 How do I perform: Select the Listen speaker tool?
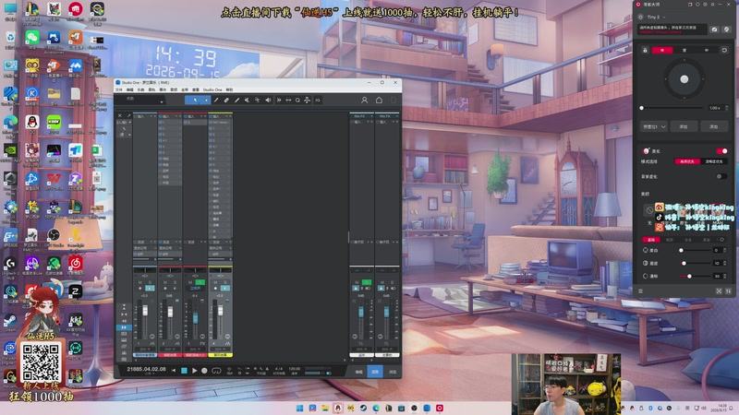point(268,101)
